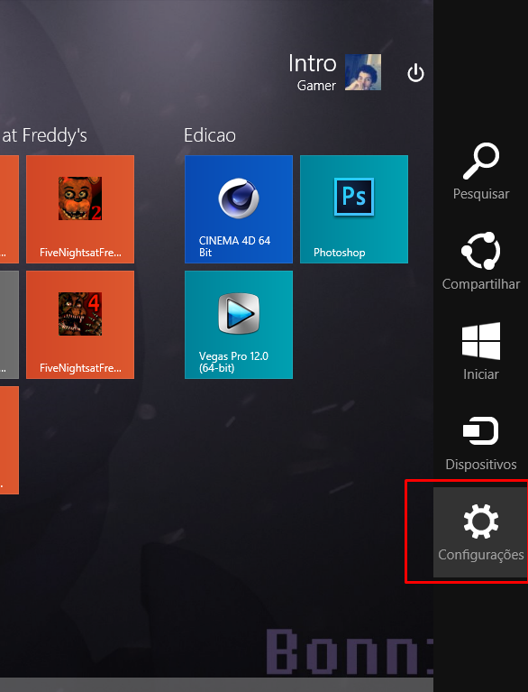Open the Intro Gamer account name menu
528x692 pixels.
click(312, 73)
